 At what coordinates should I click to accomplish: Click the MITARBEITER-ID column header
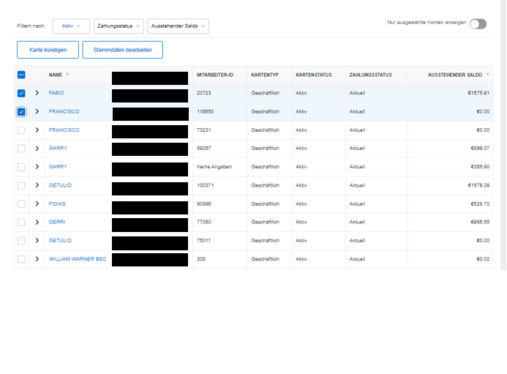215,75
